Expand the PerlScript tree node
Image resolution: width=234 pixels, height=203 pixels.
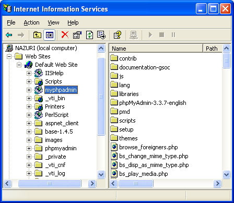(x=29, y=115)
